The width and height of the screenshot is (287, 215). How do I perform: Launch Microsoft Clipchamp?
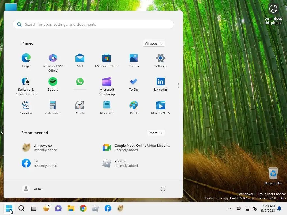(107, 87)
